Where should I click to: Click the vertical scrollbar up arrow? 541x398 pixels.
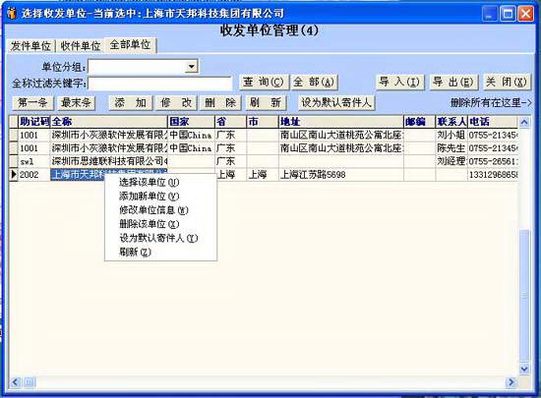(x=524, y=122)
